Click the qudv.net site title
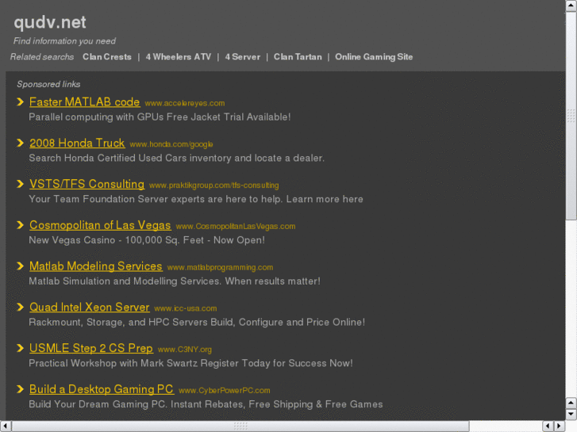Image resolution: width=577 pixels, height=432 pixels. click(50, 23)
